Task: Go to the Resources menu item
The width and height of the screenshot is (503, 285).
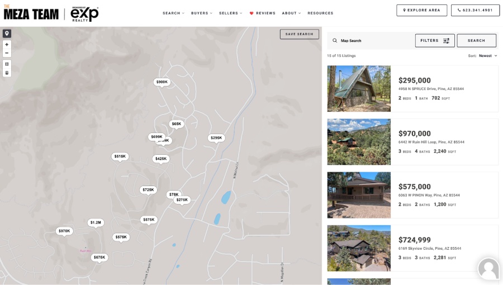Action: tap(320, 13)
